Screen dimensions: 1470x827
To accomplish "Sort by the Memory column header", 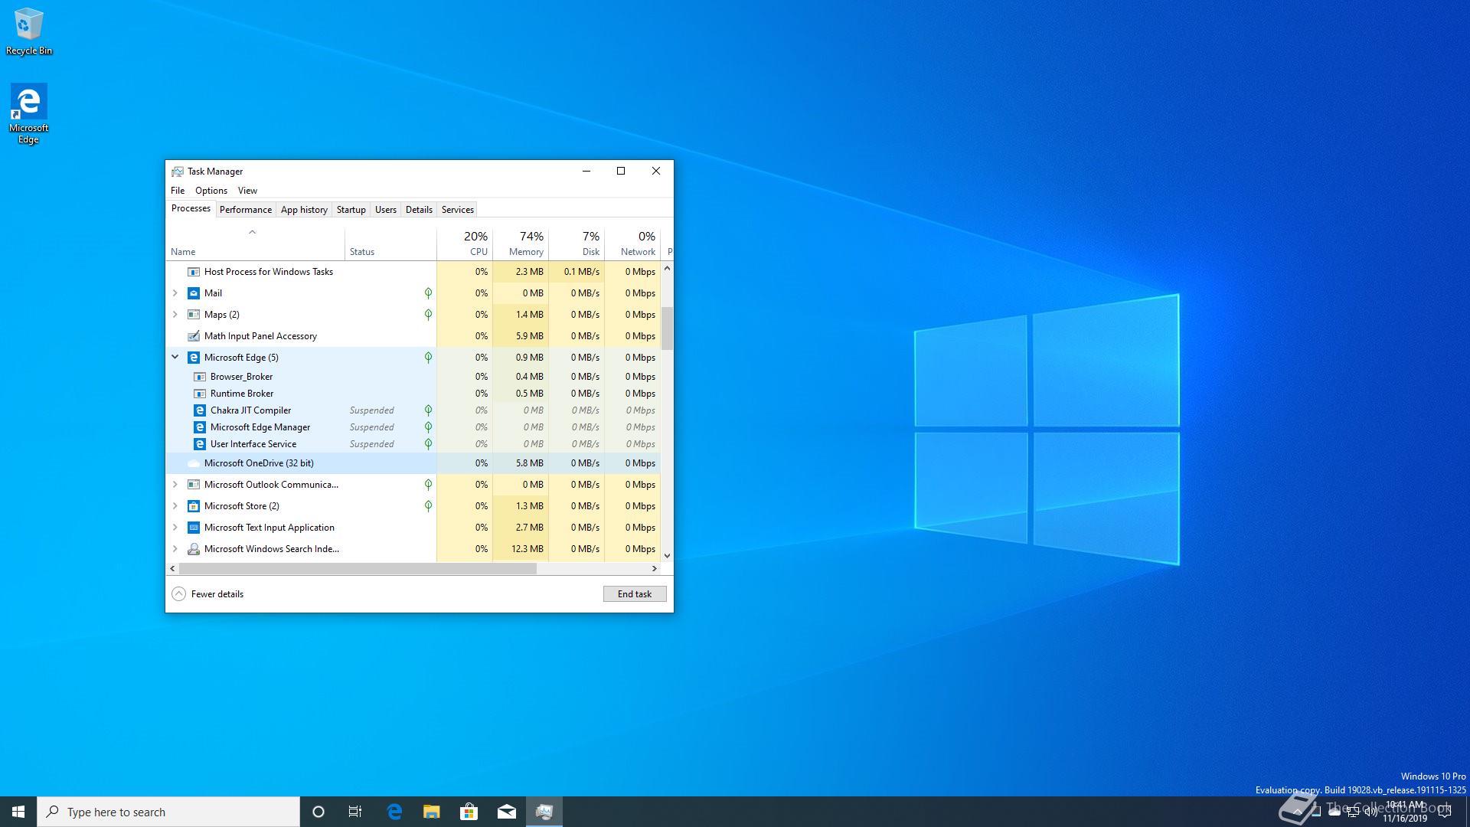I will point(521,244).
